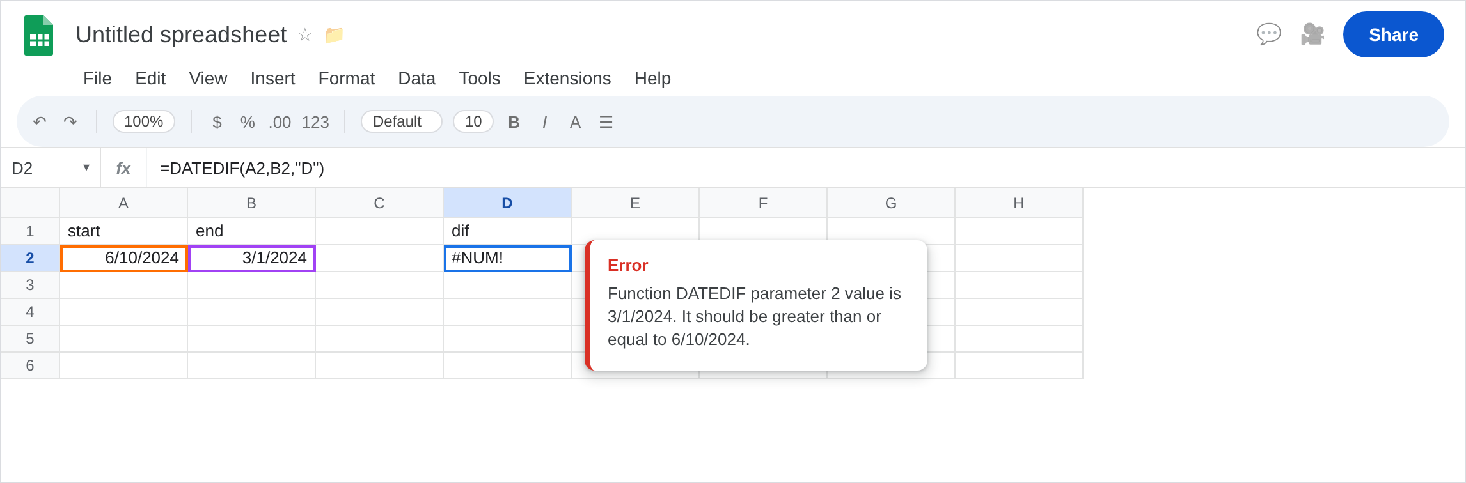Select cell containing 6/10/2024
The width and height of the screenshot is (1466, 483).
click(x=123, y=258)
